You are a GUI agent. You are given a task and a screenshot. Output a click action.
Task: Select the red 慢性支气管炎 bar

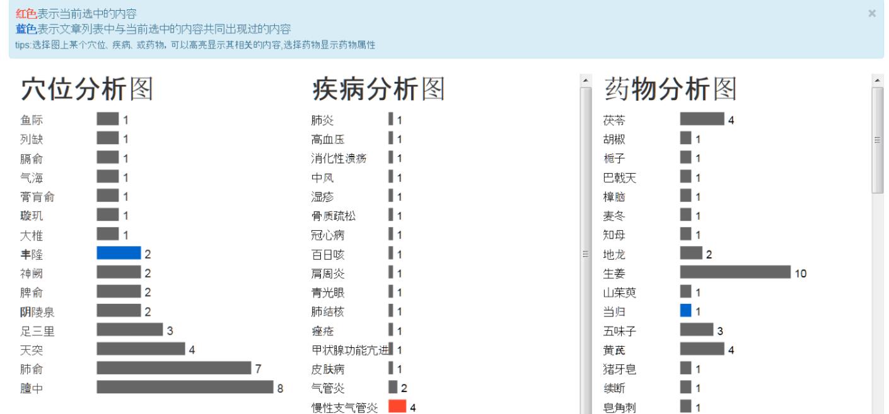point(397,407)
